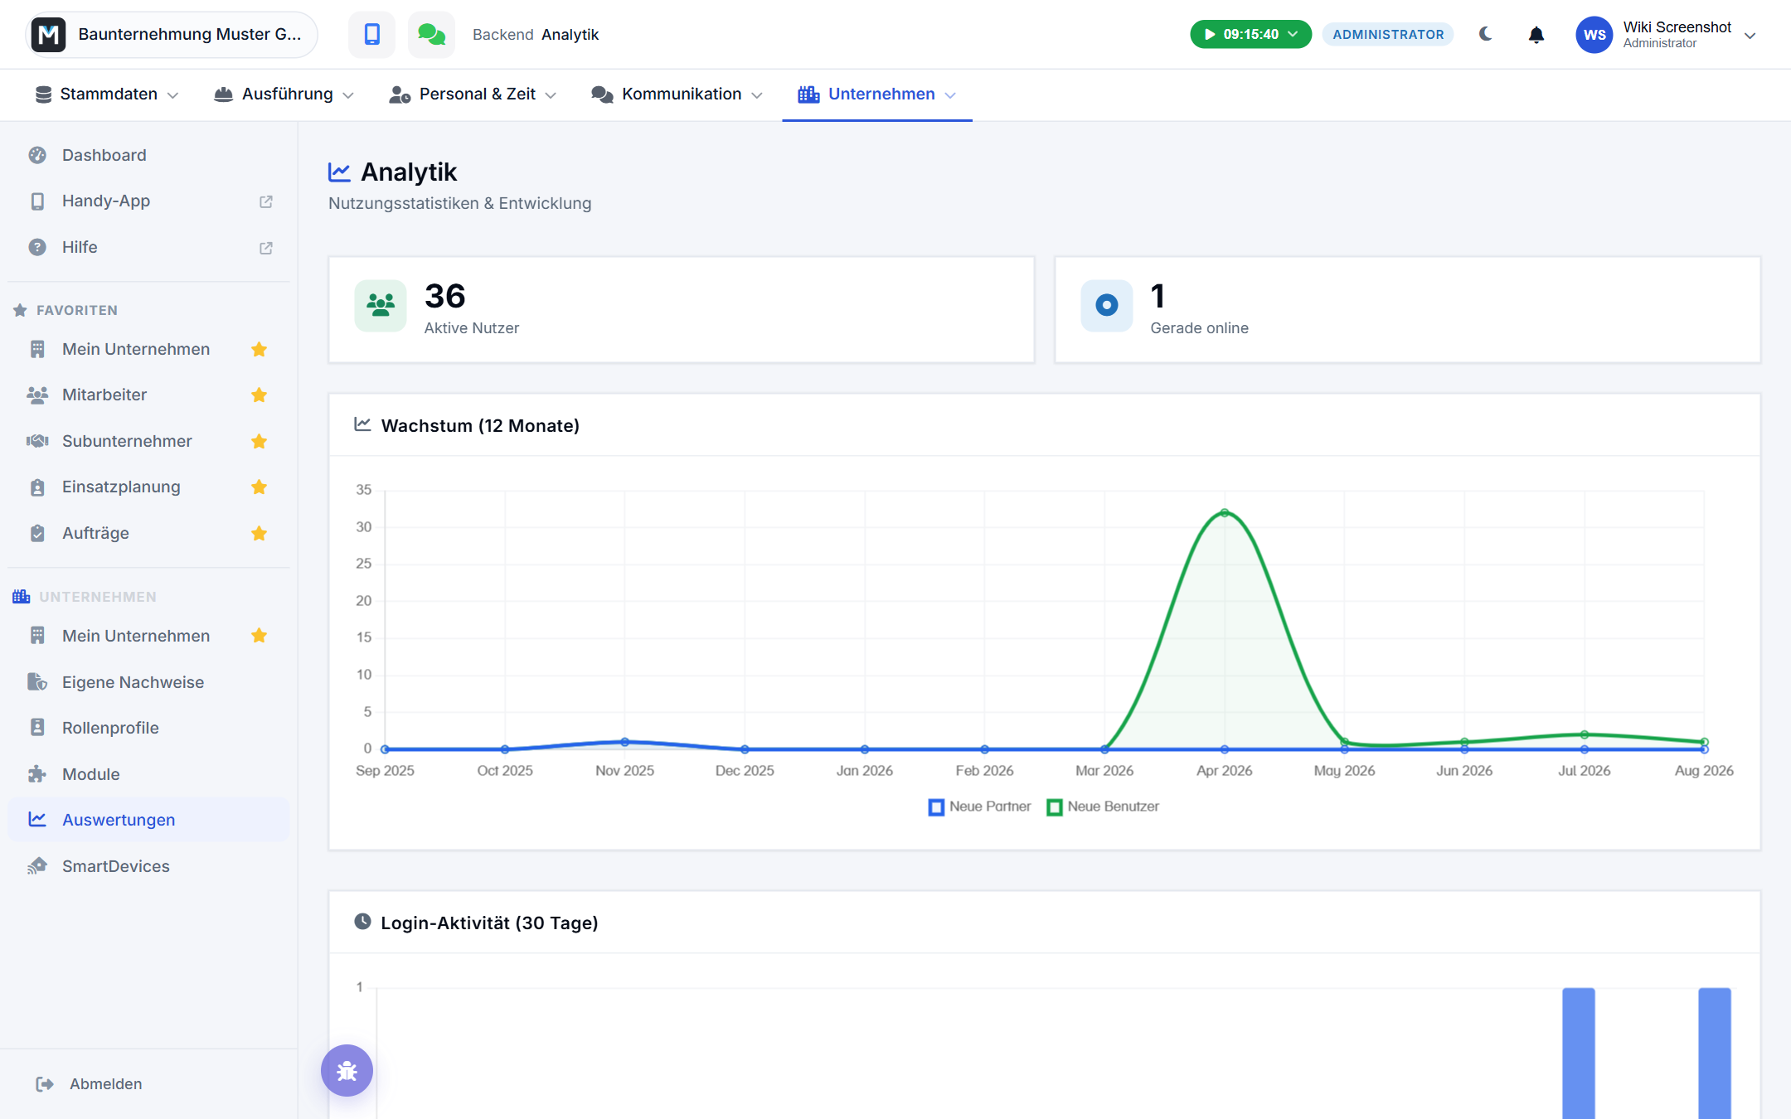Click the Nov 2025 data point on chart
Screen dimensions: 1791x1119
coord(625,742)
